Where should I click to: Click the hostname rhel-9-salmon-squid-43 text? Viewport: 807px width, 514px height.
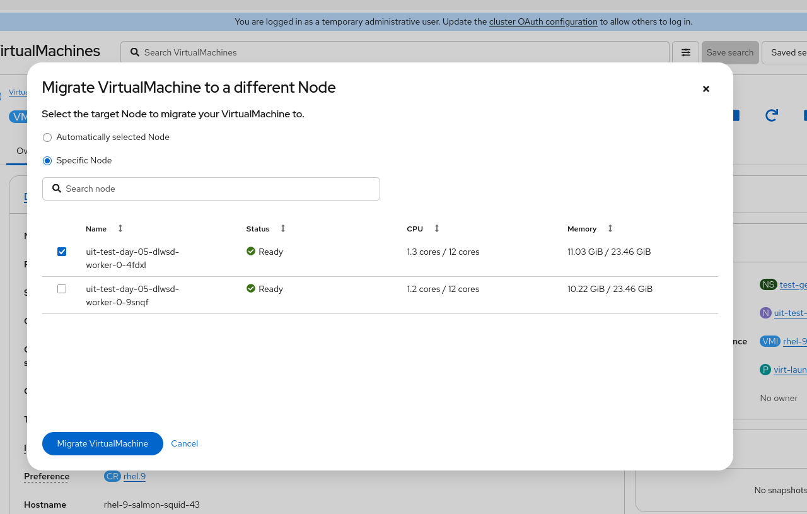coord(152,505)
